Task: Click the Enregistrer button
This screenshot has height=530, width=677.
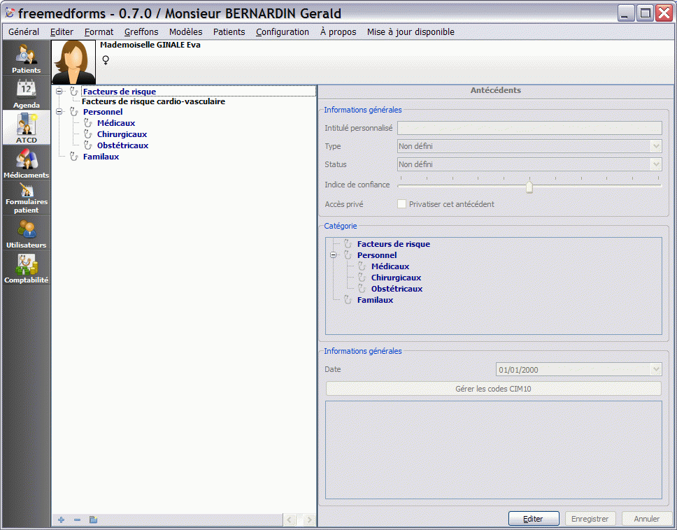Action: [x=590, y=519]
